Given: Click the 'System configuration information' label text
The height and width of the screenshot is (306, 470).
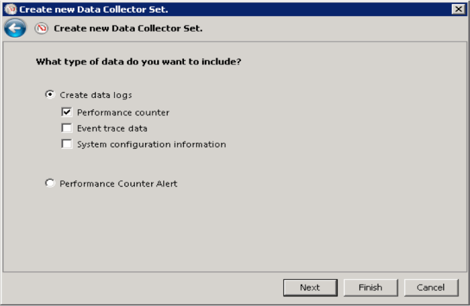Looking at the screenshot, I should click(x=151, y=144).
